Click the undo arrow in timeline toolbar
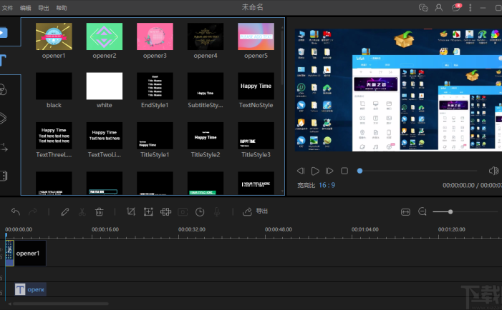Image resolution: width=502 pixels, height=310 pixels. click(x=16, y=211)
